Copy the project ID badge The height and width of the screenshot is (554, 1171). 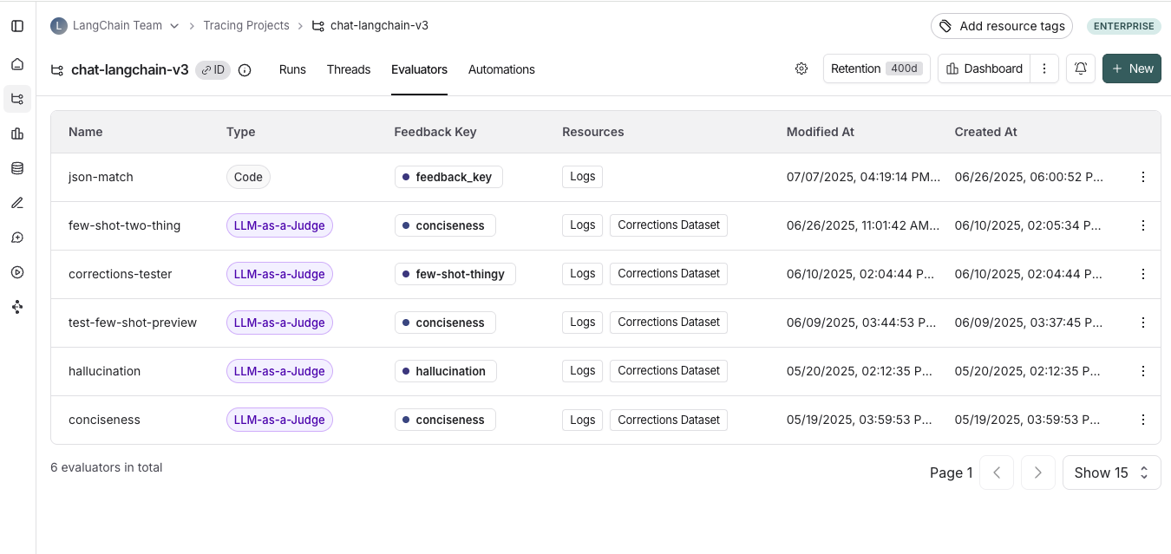click(x=213, y=70)
